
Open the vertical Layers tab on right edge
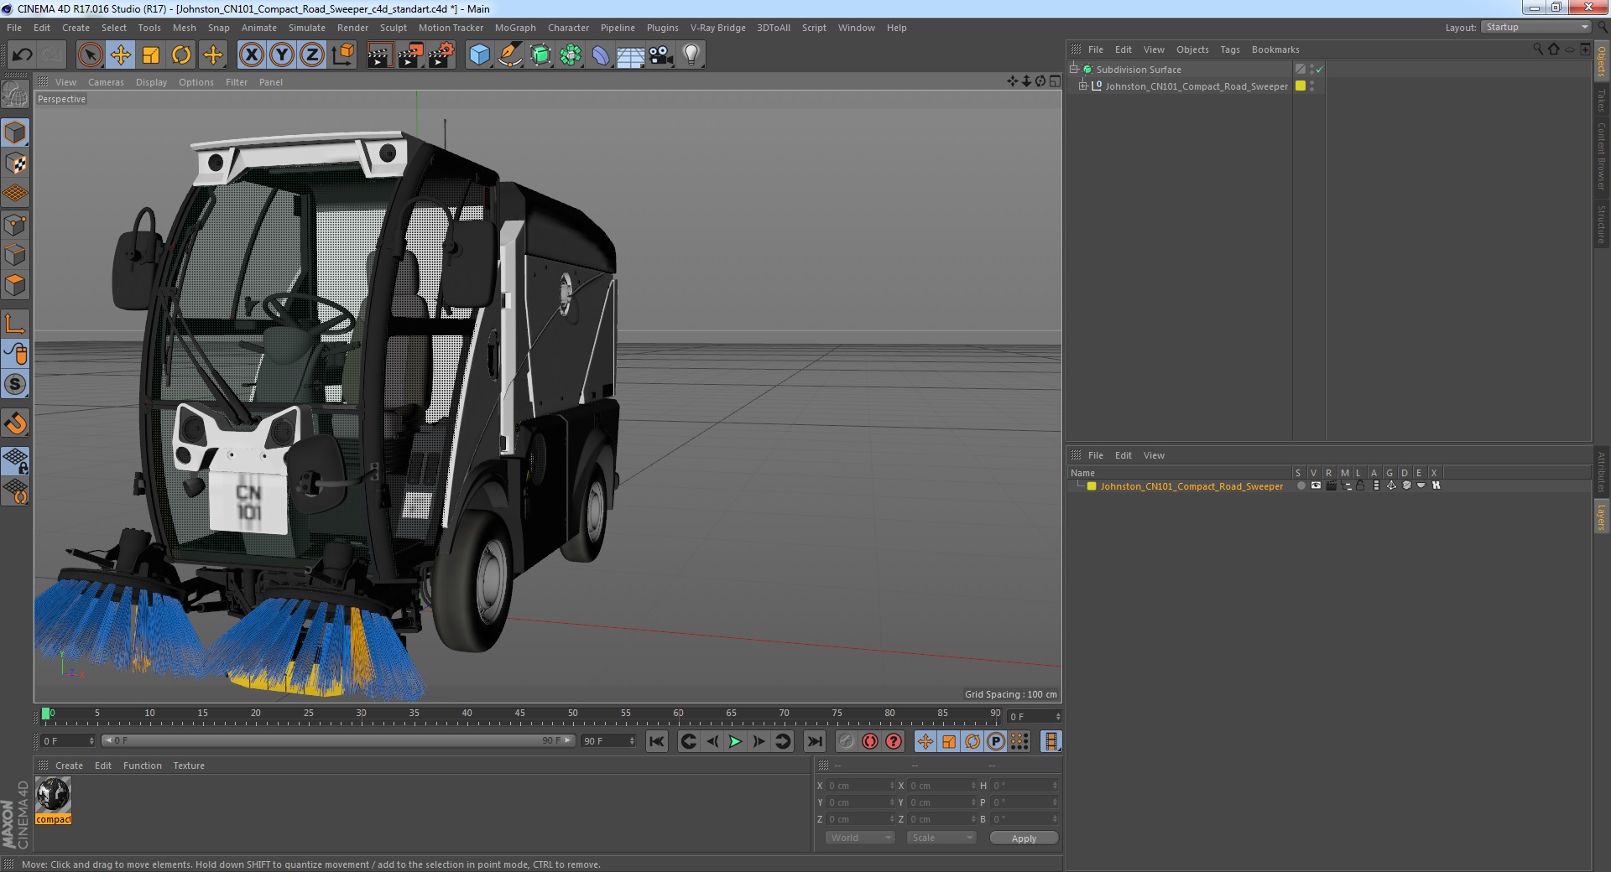click(1601, 516)
